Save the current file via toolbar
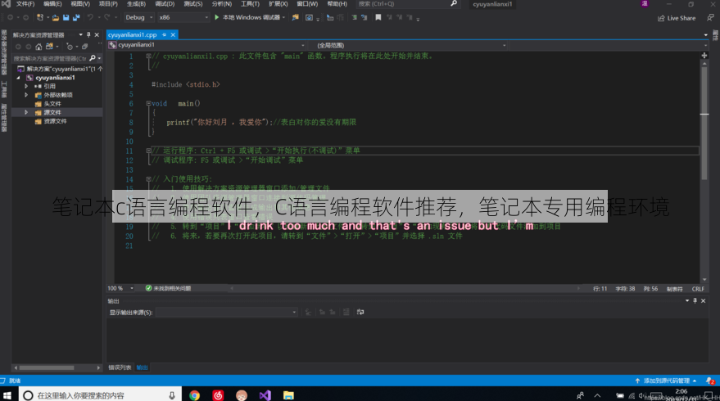Screen dimensions: 720x401 pos(66,17)
